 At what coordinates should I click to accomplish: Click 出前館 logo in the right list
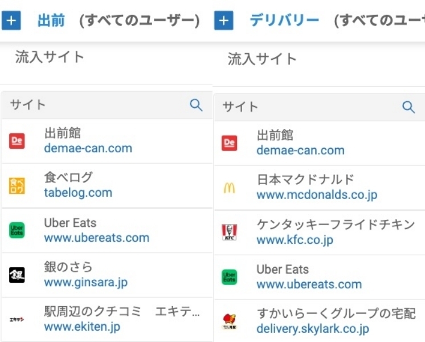point(230,143)
